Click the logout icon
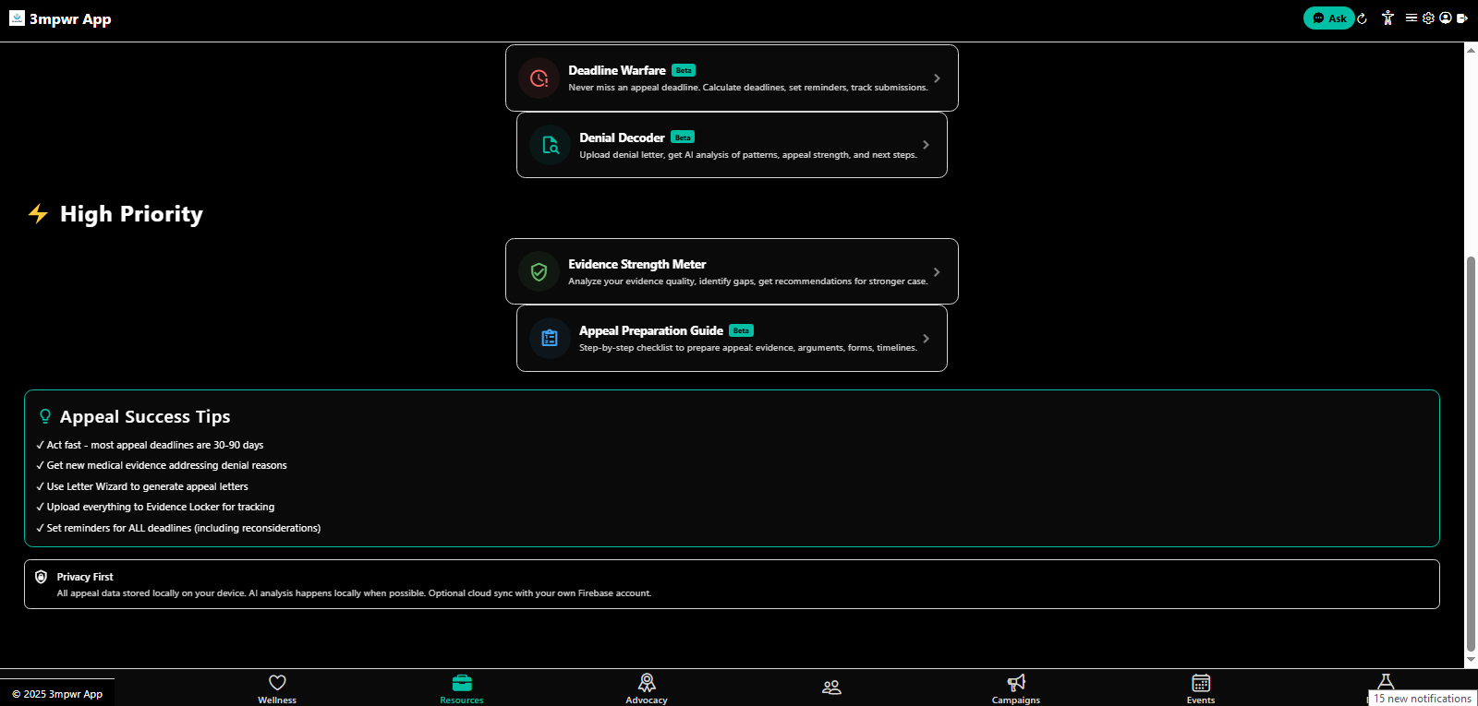The height and width of the screenshot is (706, 1478). [1462, 18]
